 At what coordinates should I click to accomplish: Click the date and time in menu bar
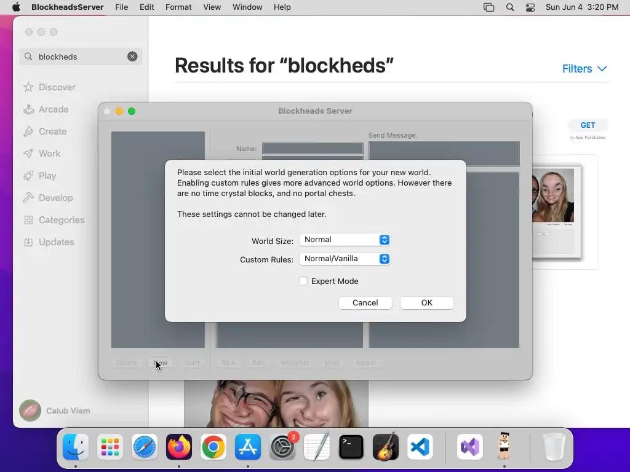point(582,7)
